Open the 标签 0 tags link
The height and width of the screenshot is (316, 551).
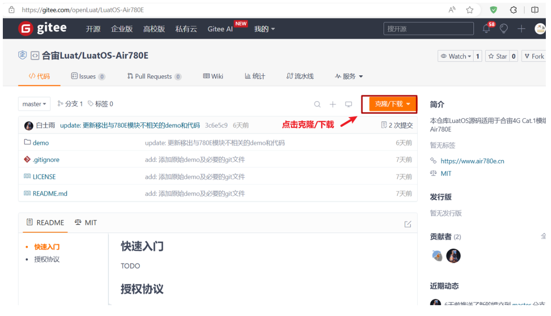pos(100,104)
